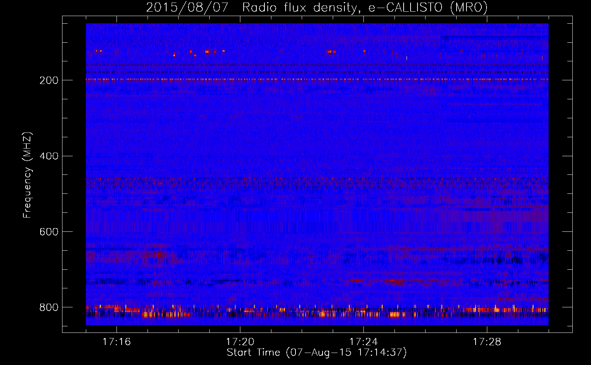Click the plot title "Radio flux density, e-CALLISTO (MRO)"
Viewport: 591px width, 365px height.
(x=365, y=7)
